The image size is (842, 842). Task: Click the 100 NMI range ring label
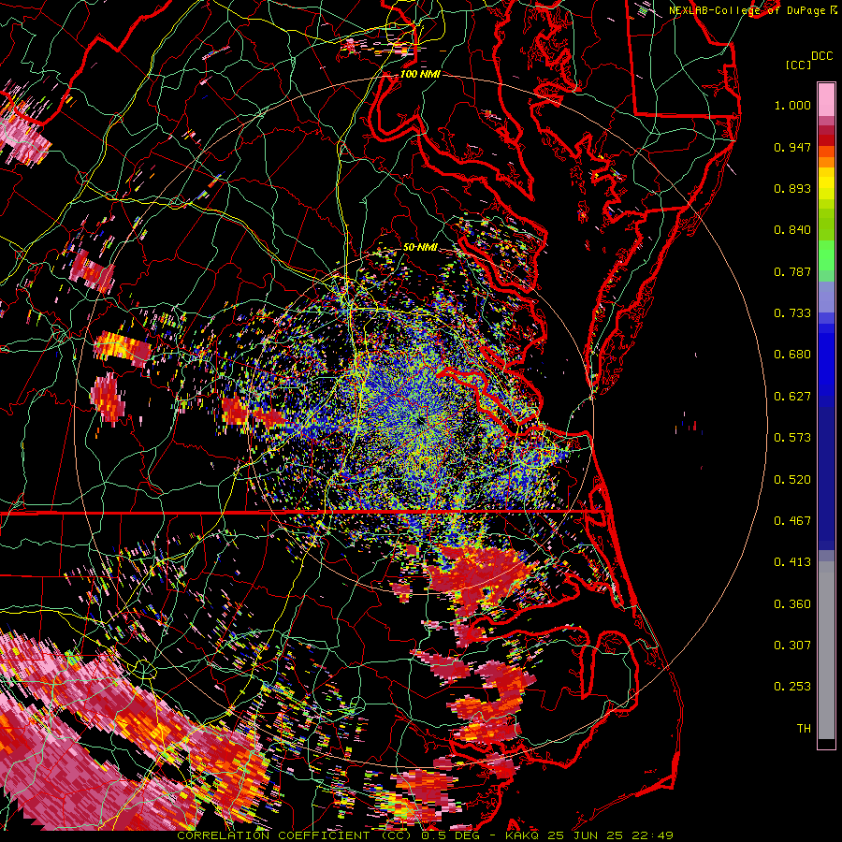pos(420,74)
